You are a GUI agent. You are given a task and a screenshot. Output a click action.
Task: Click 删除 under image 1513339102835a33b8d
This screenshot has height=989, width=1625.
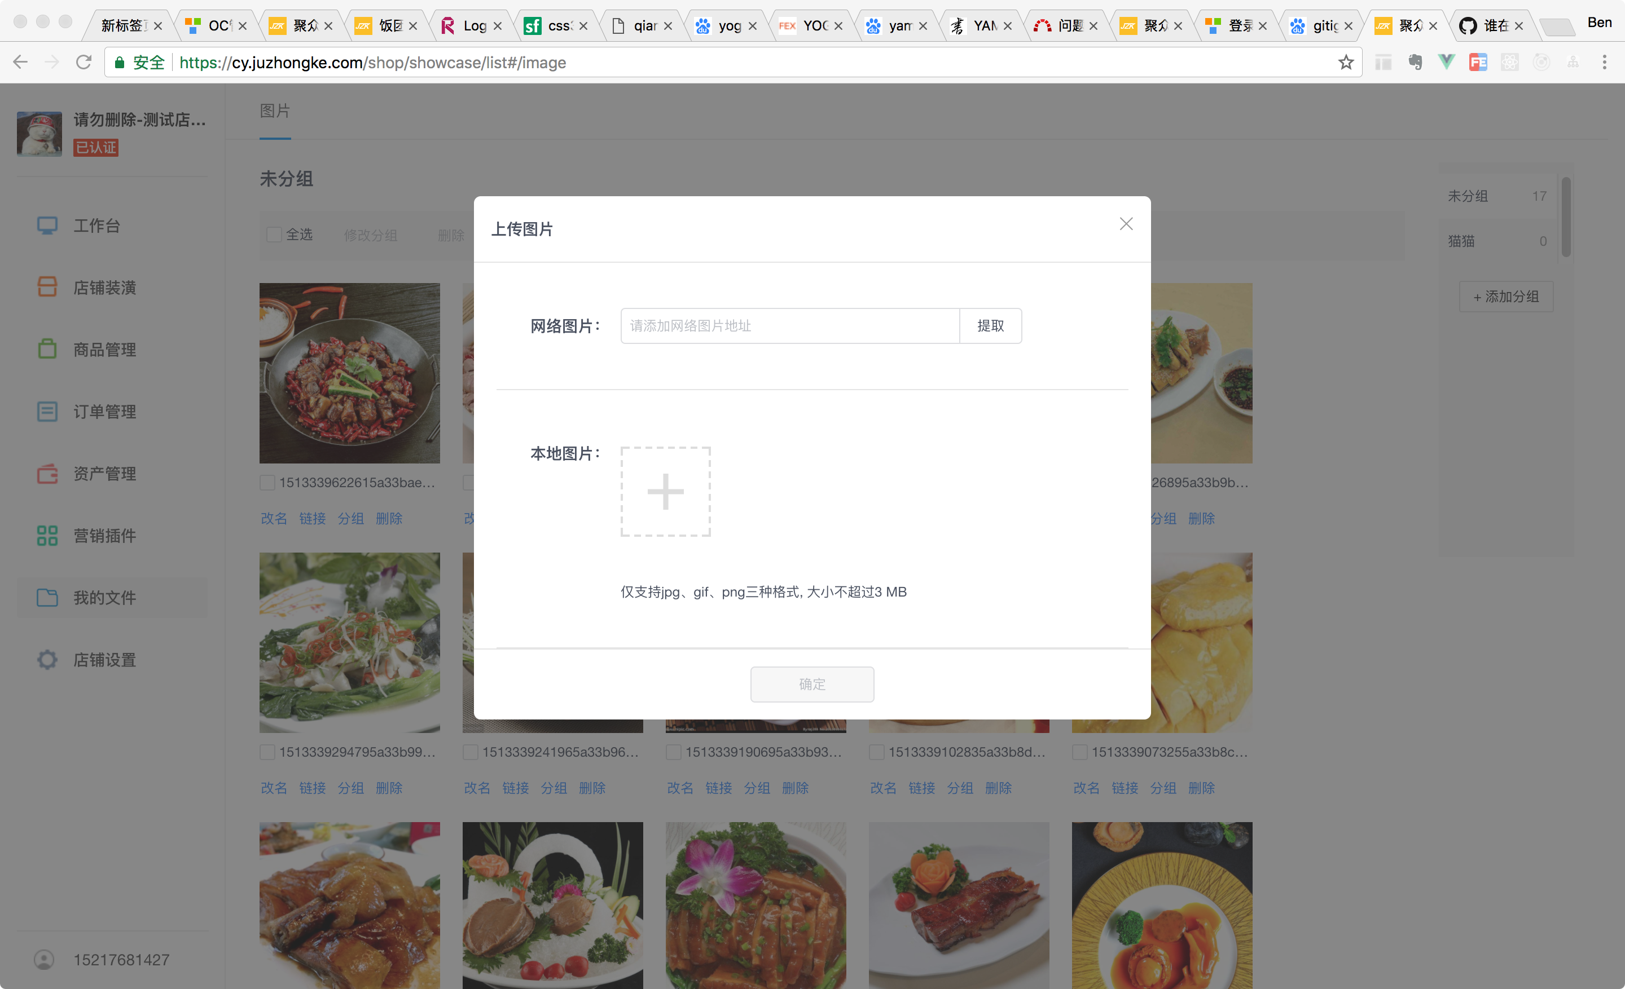(x=999, y=788)
